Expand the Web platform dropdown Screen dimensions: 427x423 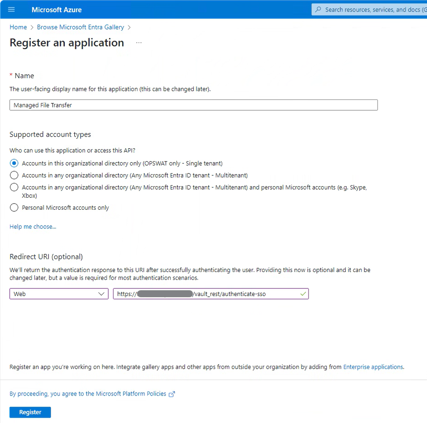[59, 294]
